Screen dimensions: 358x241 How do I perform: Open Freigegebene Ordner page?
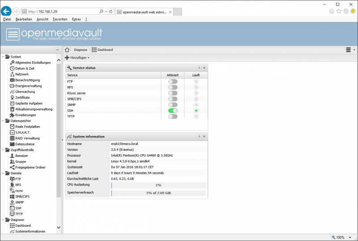coord(28,167)
